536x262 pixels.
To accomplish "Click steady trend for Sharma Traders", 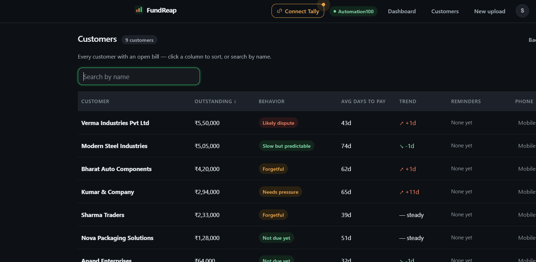I will pyautogui.click(x=411, y=215).
